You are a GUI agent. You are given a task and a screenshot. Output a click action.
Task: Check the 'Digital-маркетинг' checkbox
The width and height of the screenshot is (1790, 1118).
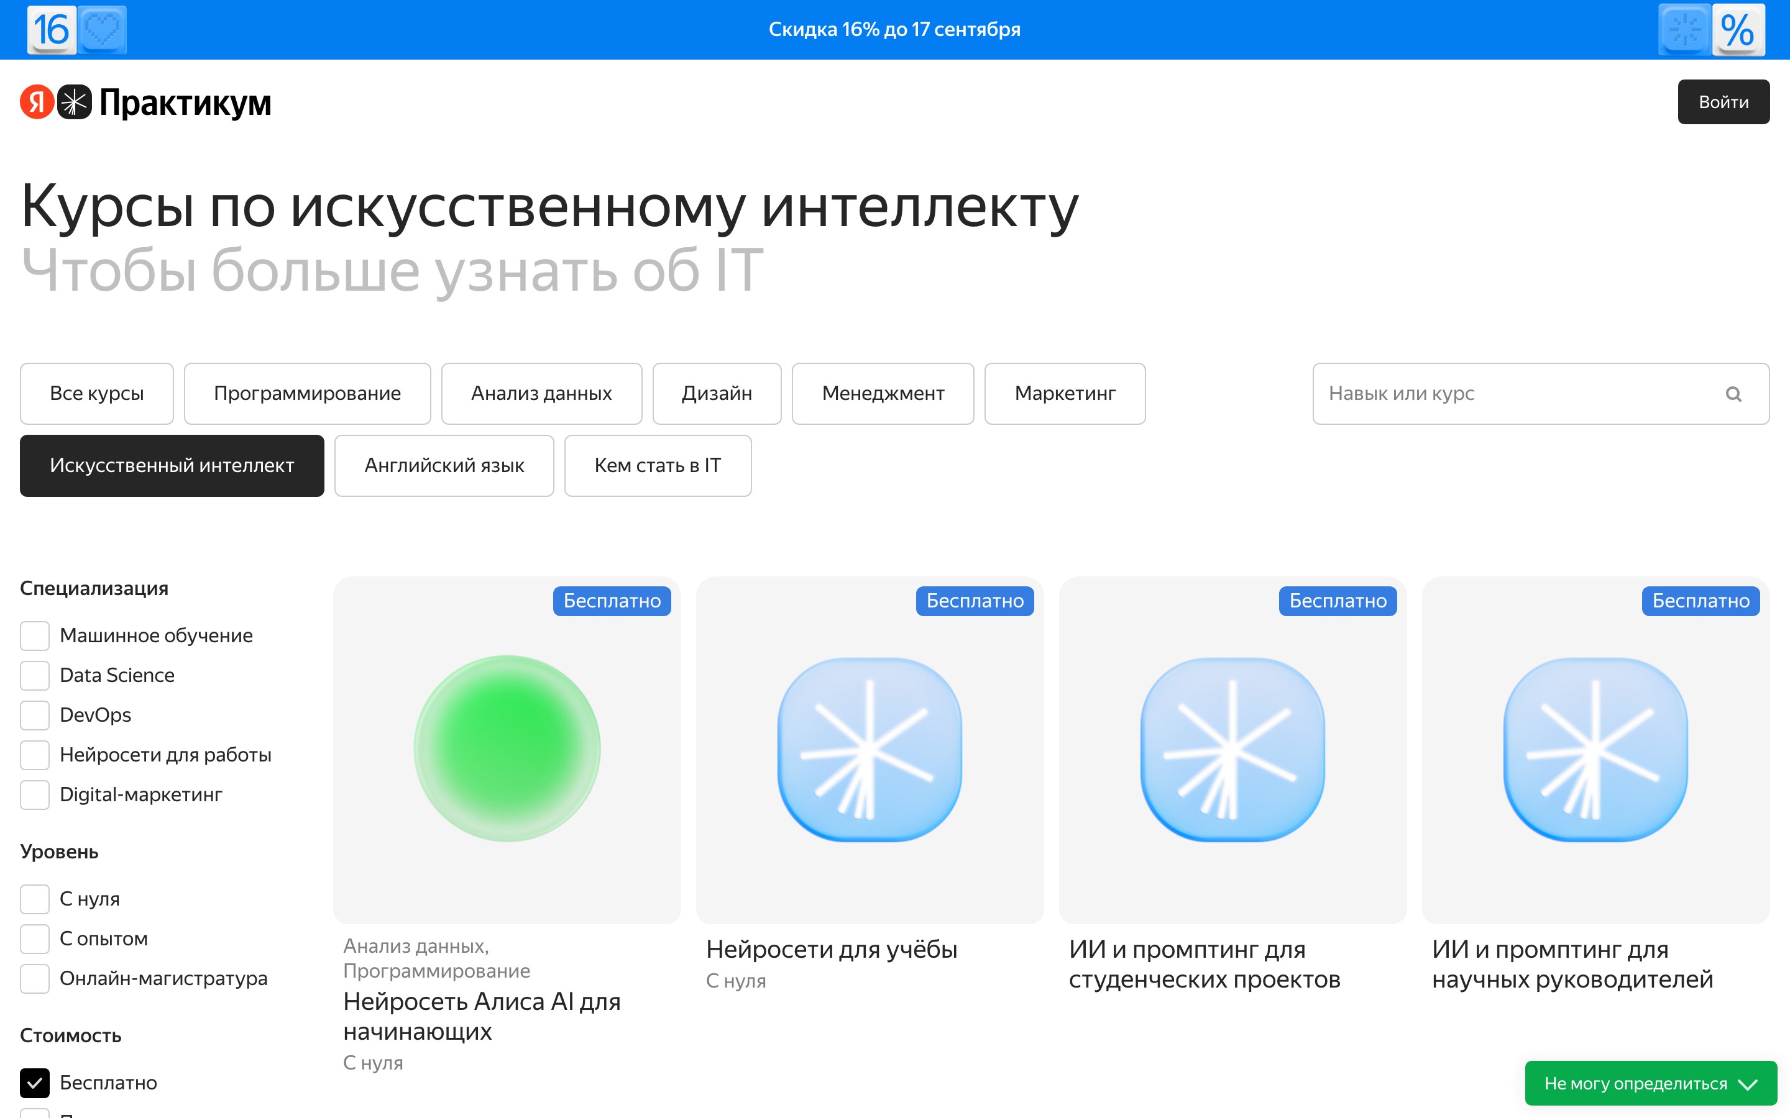[35, 795]
